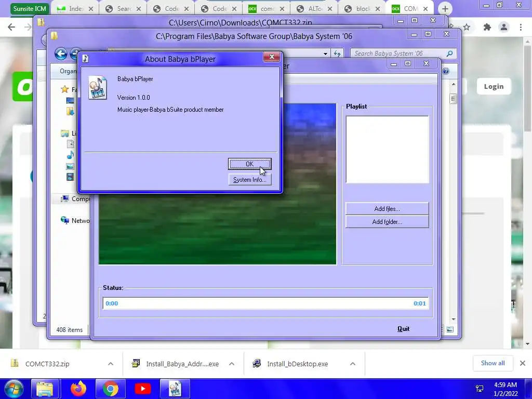
Task: Open the YouTube taskbar icon
Action: [x=142, y=389]
